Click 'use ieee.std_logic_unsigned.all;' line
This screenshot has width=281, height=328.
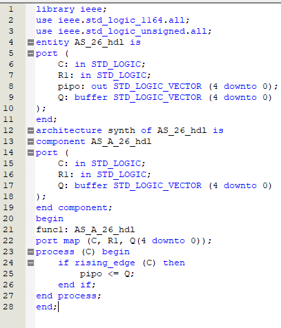click(x=124, y=32)
